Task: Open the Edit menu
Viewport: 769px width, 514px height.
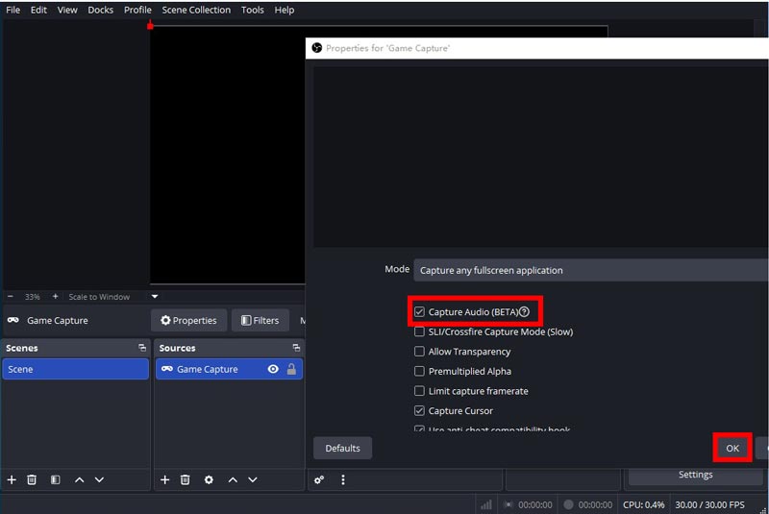Action: [x=38, y=10]
